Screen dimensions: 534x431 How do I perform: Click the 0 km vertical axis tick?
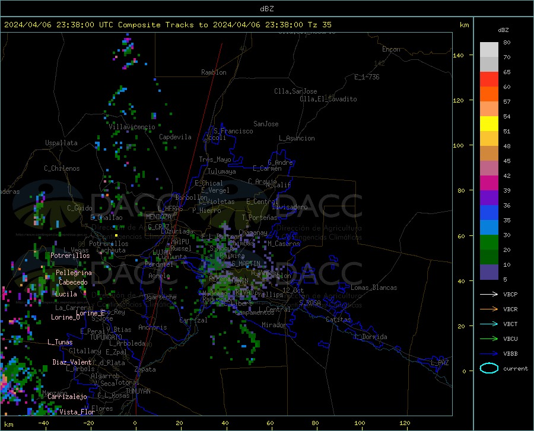[x=464, y=371]
